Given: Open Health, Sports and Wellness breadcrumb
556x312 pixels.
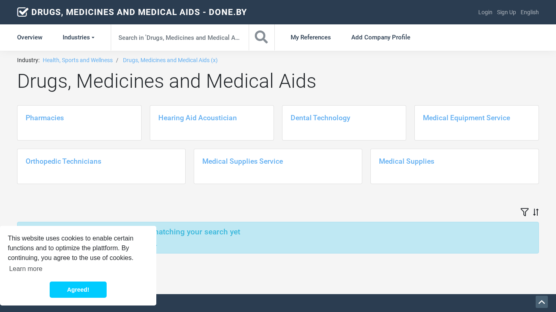Looking at the screenshot, I should click(78, 60).
